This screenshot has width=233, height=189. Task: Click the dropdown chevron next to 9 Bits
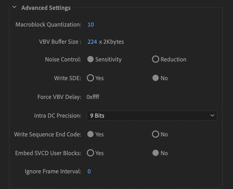pyautogui.click(x=213, y=116)
